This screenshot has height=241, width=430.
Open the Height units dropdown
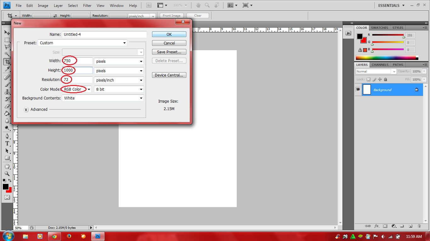(x=119, y=71)
